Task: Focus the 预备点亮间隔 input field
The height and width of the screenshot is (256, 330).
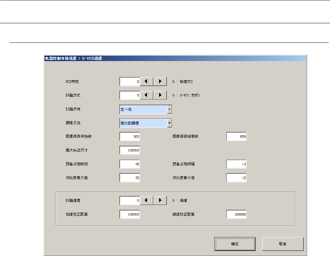Action: point(236,164)
